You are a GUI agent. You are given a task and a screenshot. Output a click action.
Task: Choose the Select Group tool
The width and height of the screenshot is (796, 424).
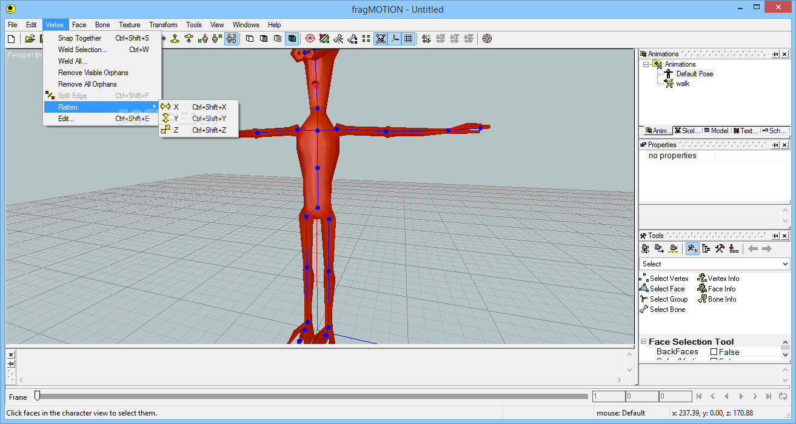pos(668,299)
